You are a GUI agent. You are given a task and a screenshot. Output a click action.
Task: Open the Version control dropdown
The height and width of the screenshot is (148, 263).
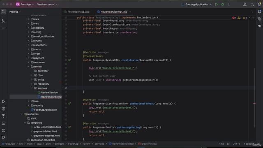47,5
